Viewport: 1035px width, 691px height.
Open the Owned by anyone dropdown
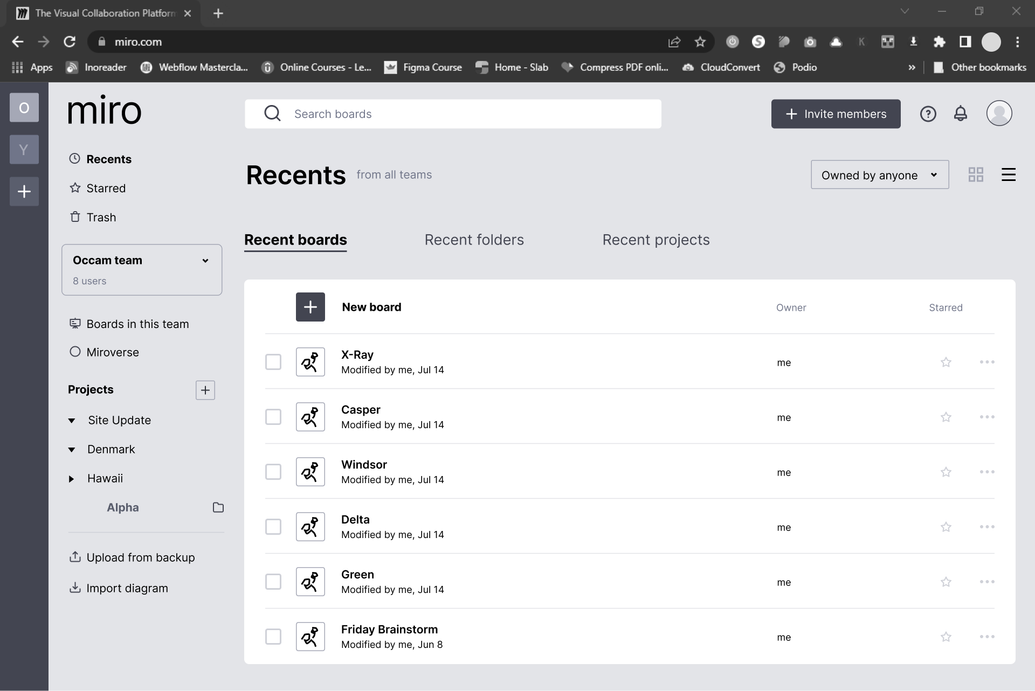(x=879, y=175)
